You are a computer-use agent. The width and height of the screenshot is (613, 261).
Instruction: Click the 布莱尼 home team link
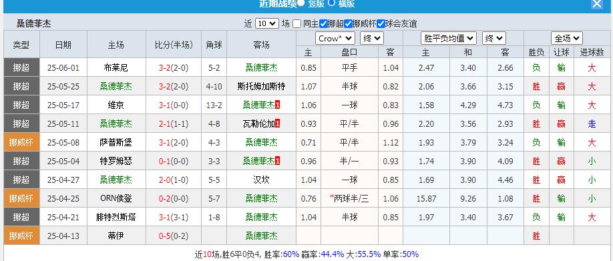point(116,67)
